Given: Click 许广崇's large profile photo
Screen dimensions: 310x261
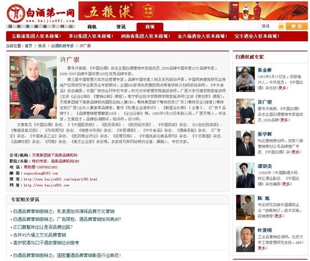Looking at the screenshot, I should click(33, 87).
